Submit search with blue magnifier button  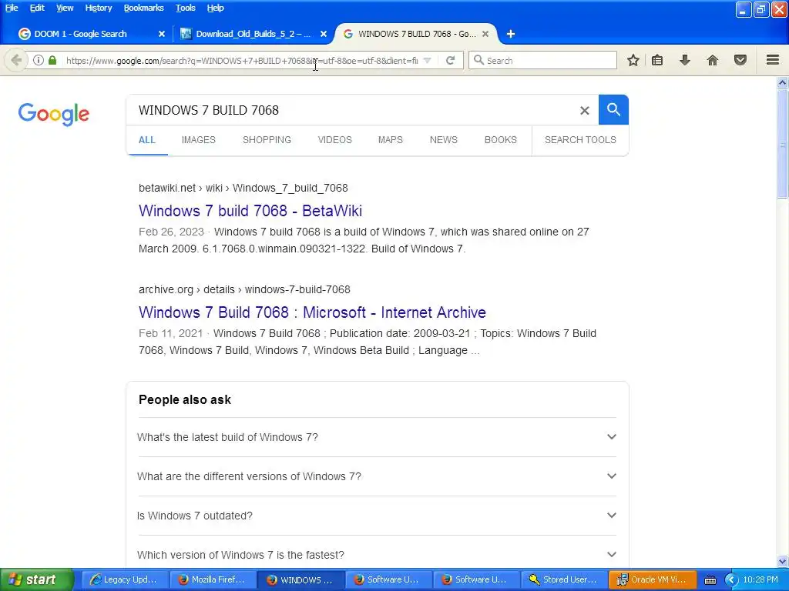tap(613, 109)
